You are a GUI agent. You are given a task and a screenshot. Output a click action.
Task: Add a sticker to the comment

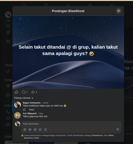pos(45,129)
